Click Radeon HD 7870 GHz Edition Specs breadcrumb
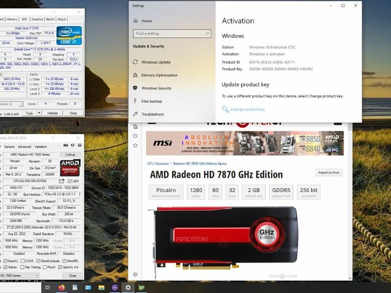 click(x=200, y=163)
